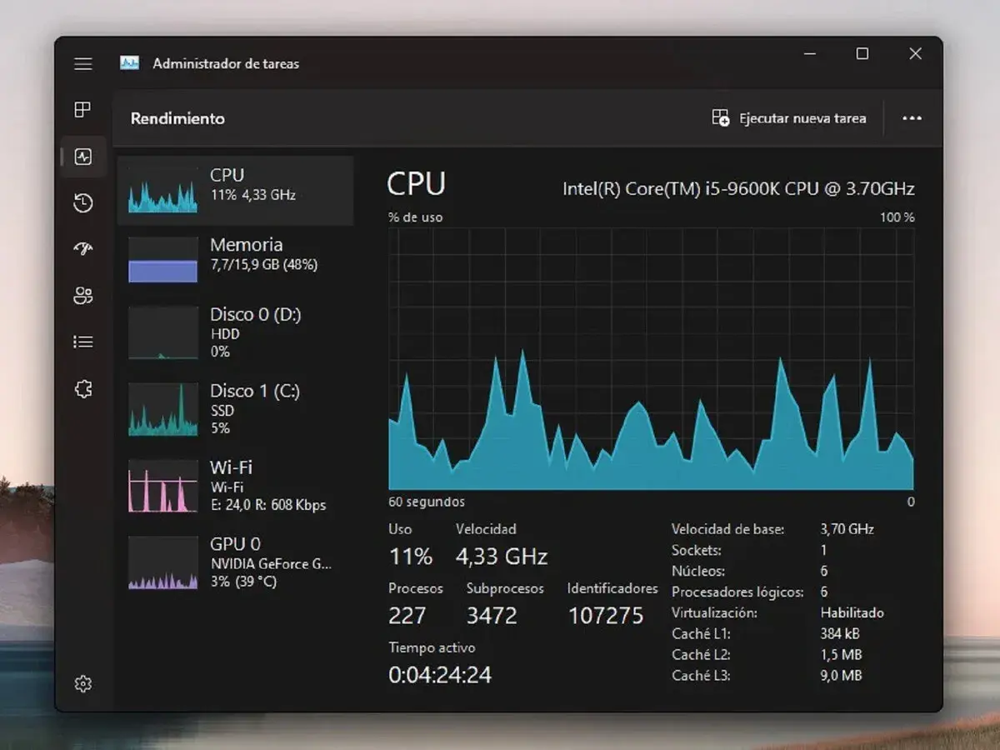
Task: Open the Processes page icon
Action: [x=82, y=109]
